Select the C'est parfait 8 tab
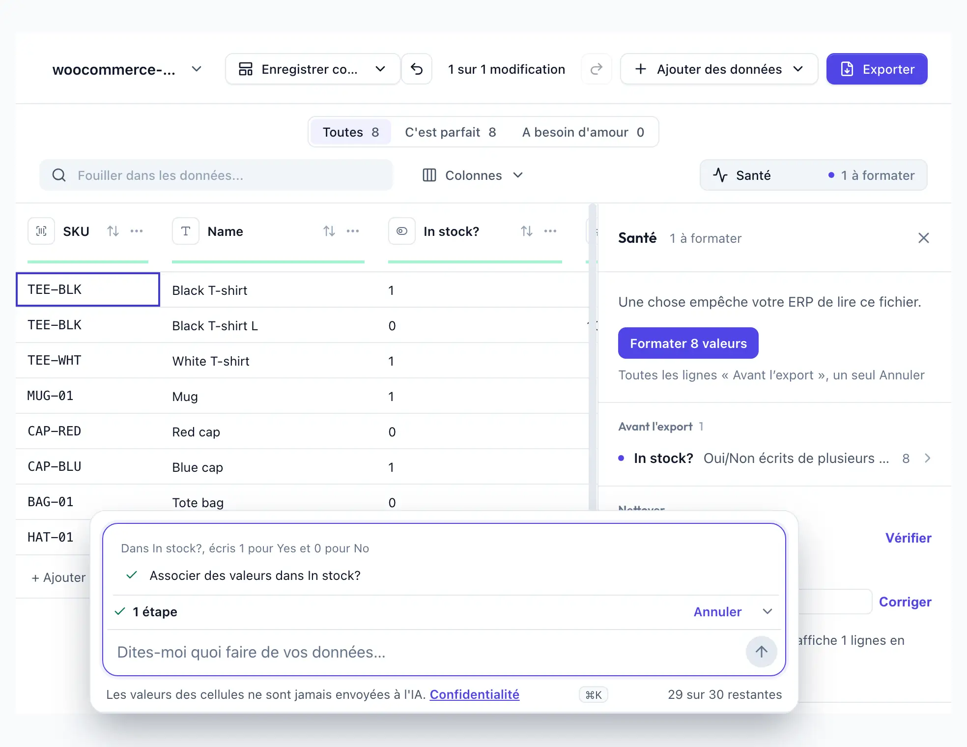Viewport: 967px width, 747px height. (451, 132)
